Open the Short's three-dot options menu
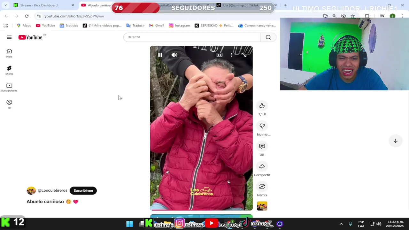The height and width of the screenshot is (230, 409). click(x=232, y=55)
